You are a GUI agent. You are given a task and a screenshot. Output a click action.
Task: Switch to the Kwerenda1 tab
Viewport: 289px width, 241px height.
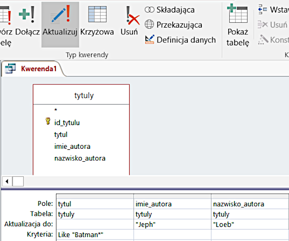pyautogui.click(x=38, y=69)
